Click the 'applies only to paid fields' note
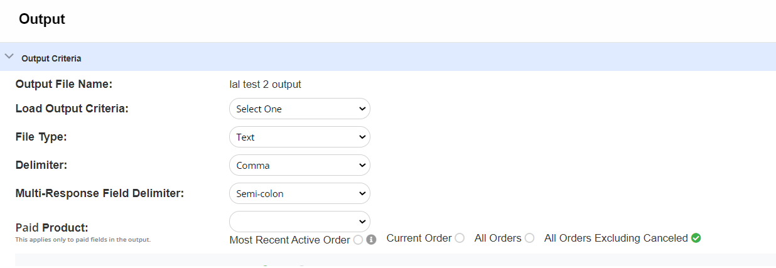This screenshot has width=776, height=268. click(83, 240)
